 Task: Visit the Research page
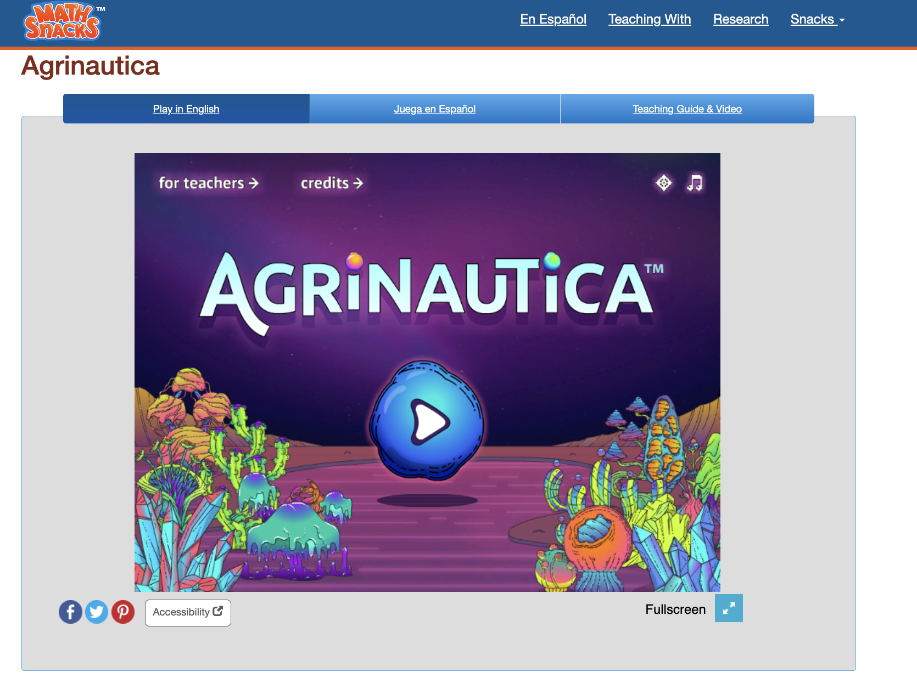pyautogui.click(x=741, y=19)
